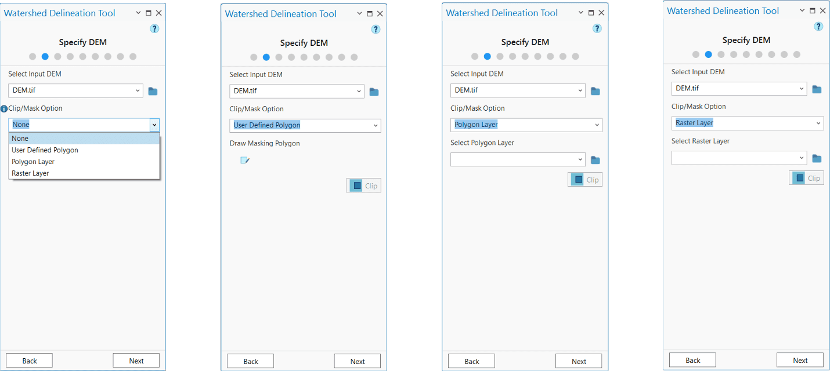
Task: Browse for an input DEM file
Action: (153, 90)
